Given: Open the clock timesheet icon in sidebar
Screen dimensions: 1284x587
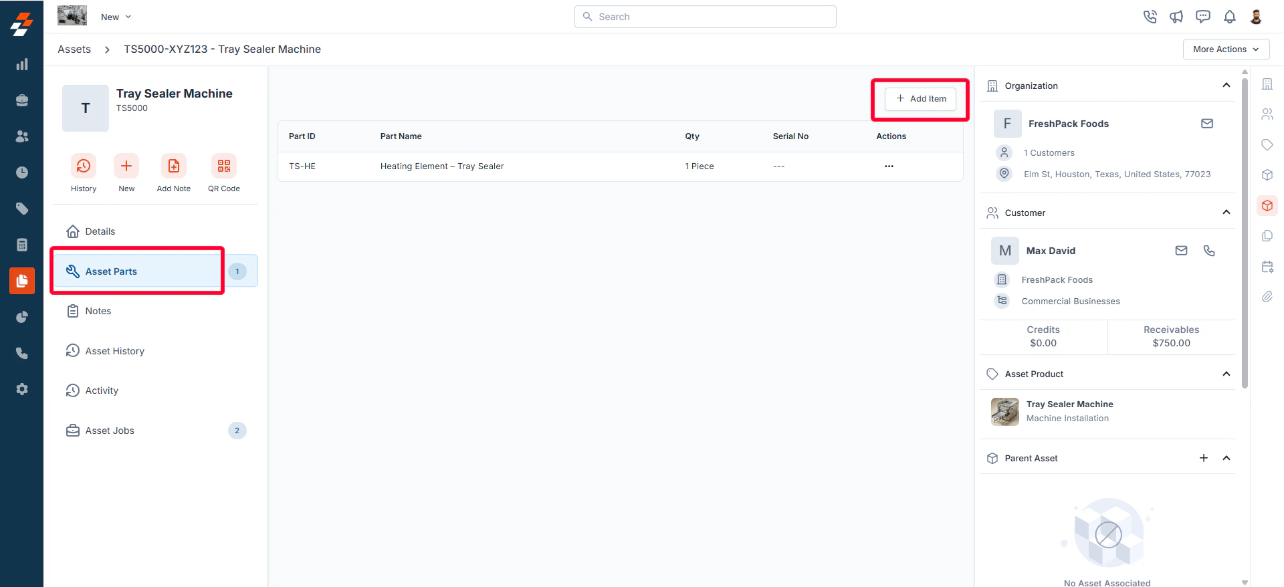Looking at the screenshot, I should (22, 172).
